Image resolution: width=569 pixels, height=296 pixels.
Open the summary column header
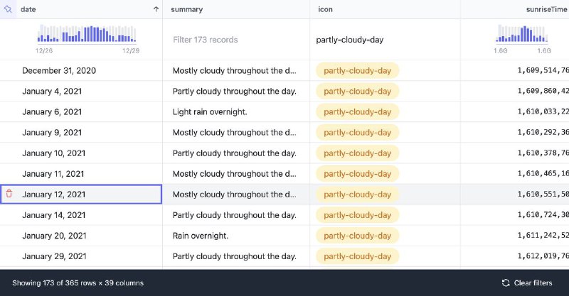(x=187, y=9)
